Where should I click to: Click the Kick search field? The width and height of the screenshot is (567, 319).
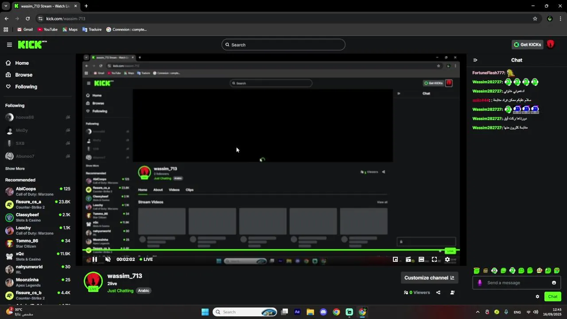click(283, 45)
